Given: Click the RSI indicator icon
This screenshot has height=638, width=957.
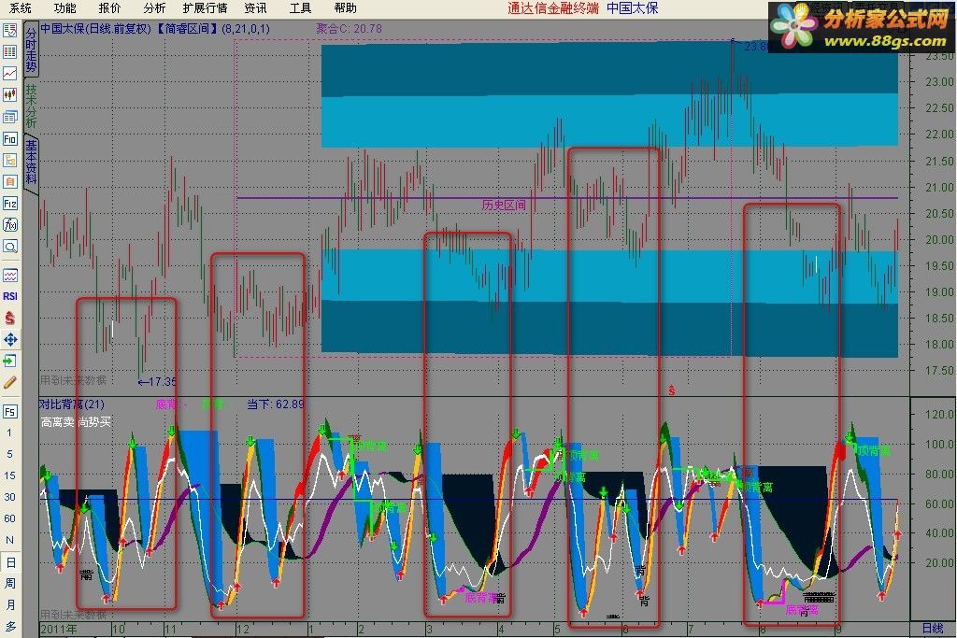Looking at the screenshot, I should tap(9, 296).
